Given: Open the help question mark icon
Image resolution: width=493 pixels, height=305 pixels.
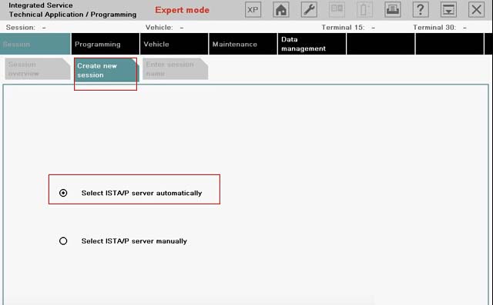Looking at the screenshot, I should [x=421, y=10].
